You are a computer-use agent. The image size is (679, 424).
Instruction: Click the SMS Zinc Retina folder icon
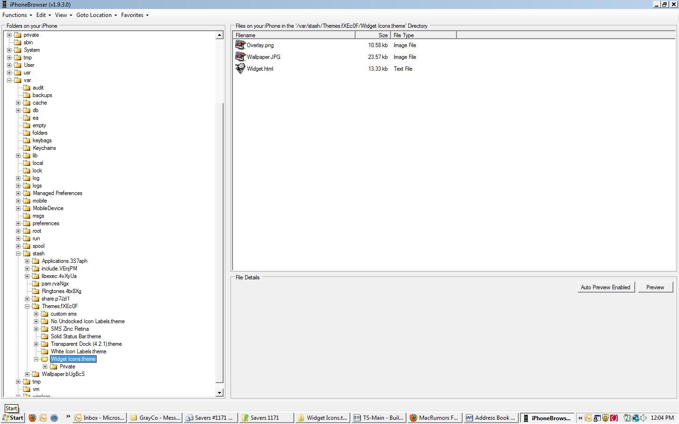[44, 329]
